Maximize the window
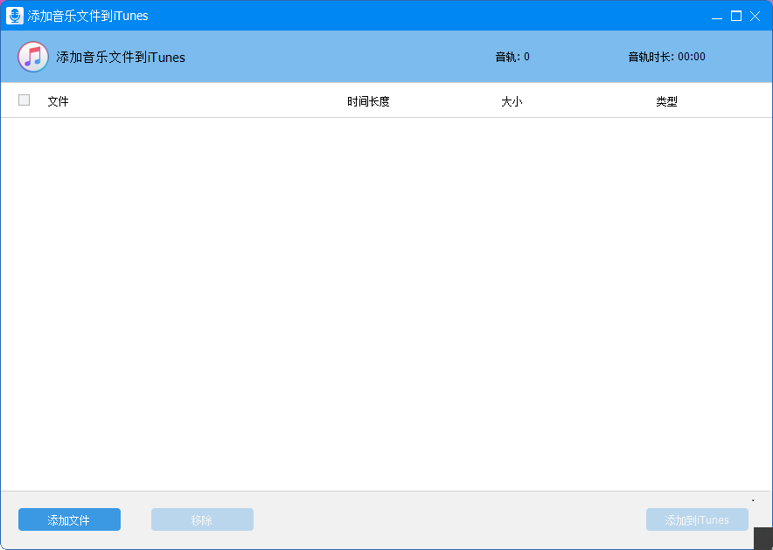Image resolution: width=773 pixels, height=550 pixels. [736, 17]
